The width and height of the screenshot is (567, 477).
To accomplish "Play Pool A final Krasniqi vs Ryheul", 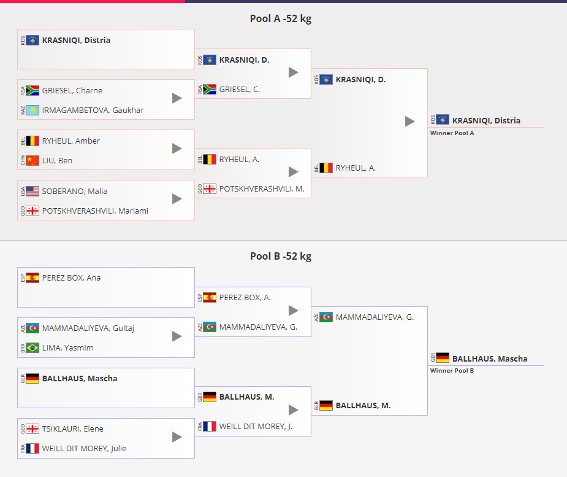I will tap(409, 122).
